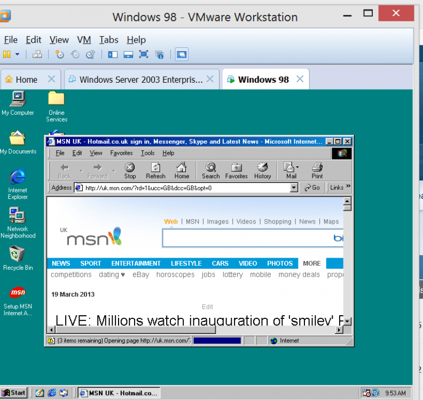Expand the Forward history dropdown arrow
This screenshot has width=423, height=400.
click(x=114, y=171)
